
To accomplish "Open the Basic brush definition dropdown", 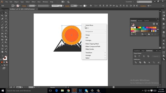I will pos(63,6).
